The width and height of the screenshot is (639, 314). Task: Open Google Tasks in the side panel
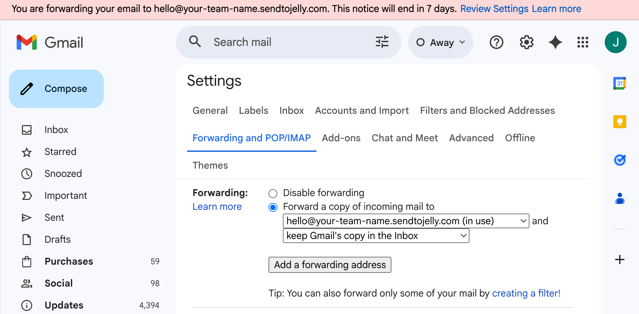pyautogui.click(x=620, y=160)
